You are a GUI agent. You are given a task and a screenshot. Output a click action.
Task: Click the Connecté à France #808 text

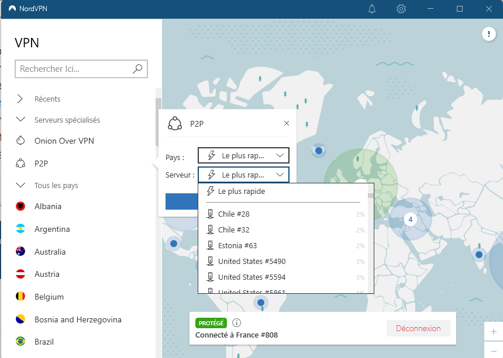[236, 335]
